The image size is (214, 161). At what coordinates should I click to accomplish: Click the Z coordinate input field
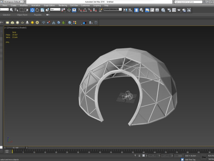tap(177, 156)
